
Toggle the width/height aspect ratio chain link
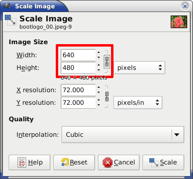pyautogui.click(x=107, y=62)
